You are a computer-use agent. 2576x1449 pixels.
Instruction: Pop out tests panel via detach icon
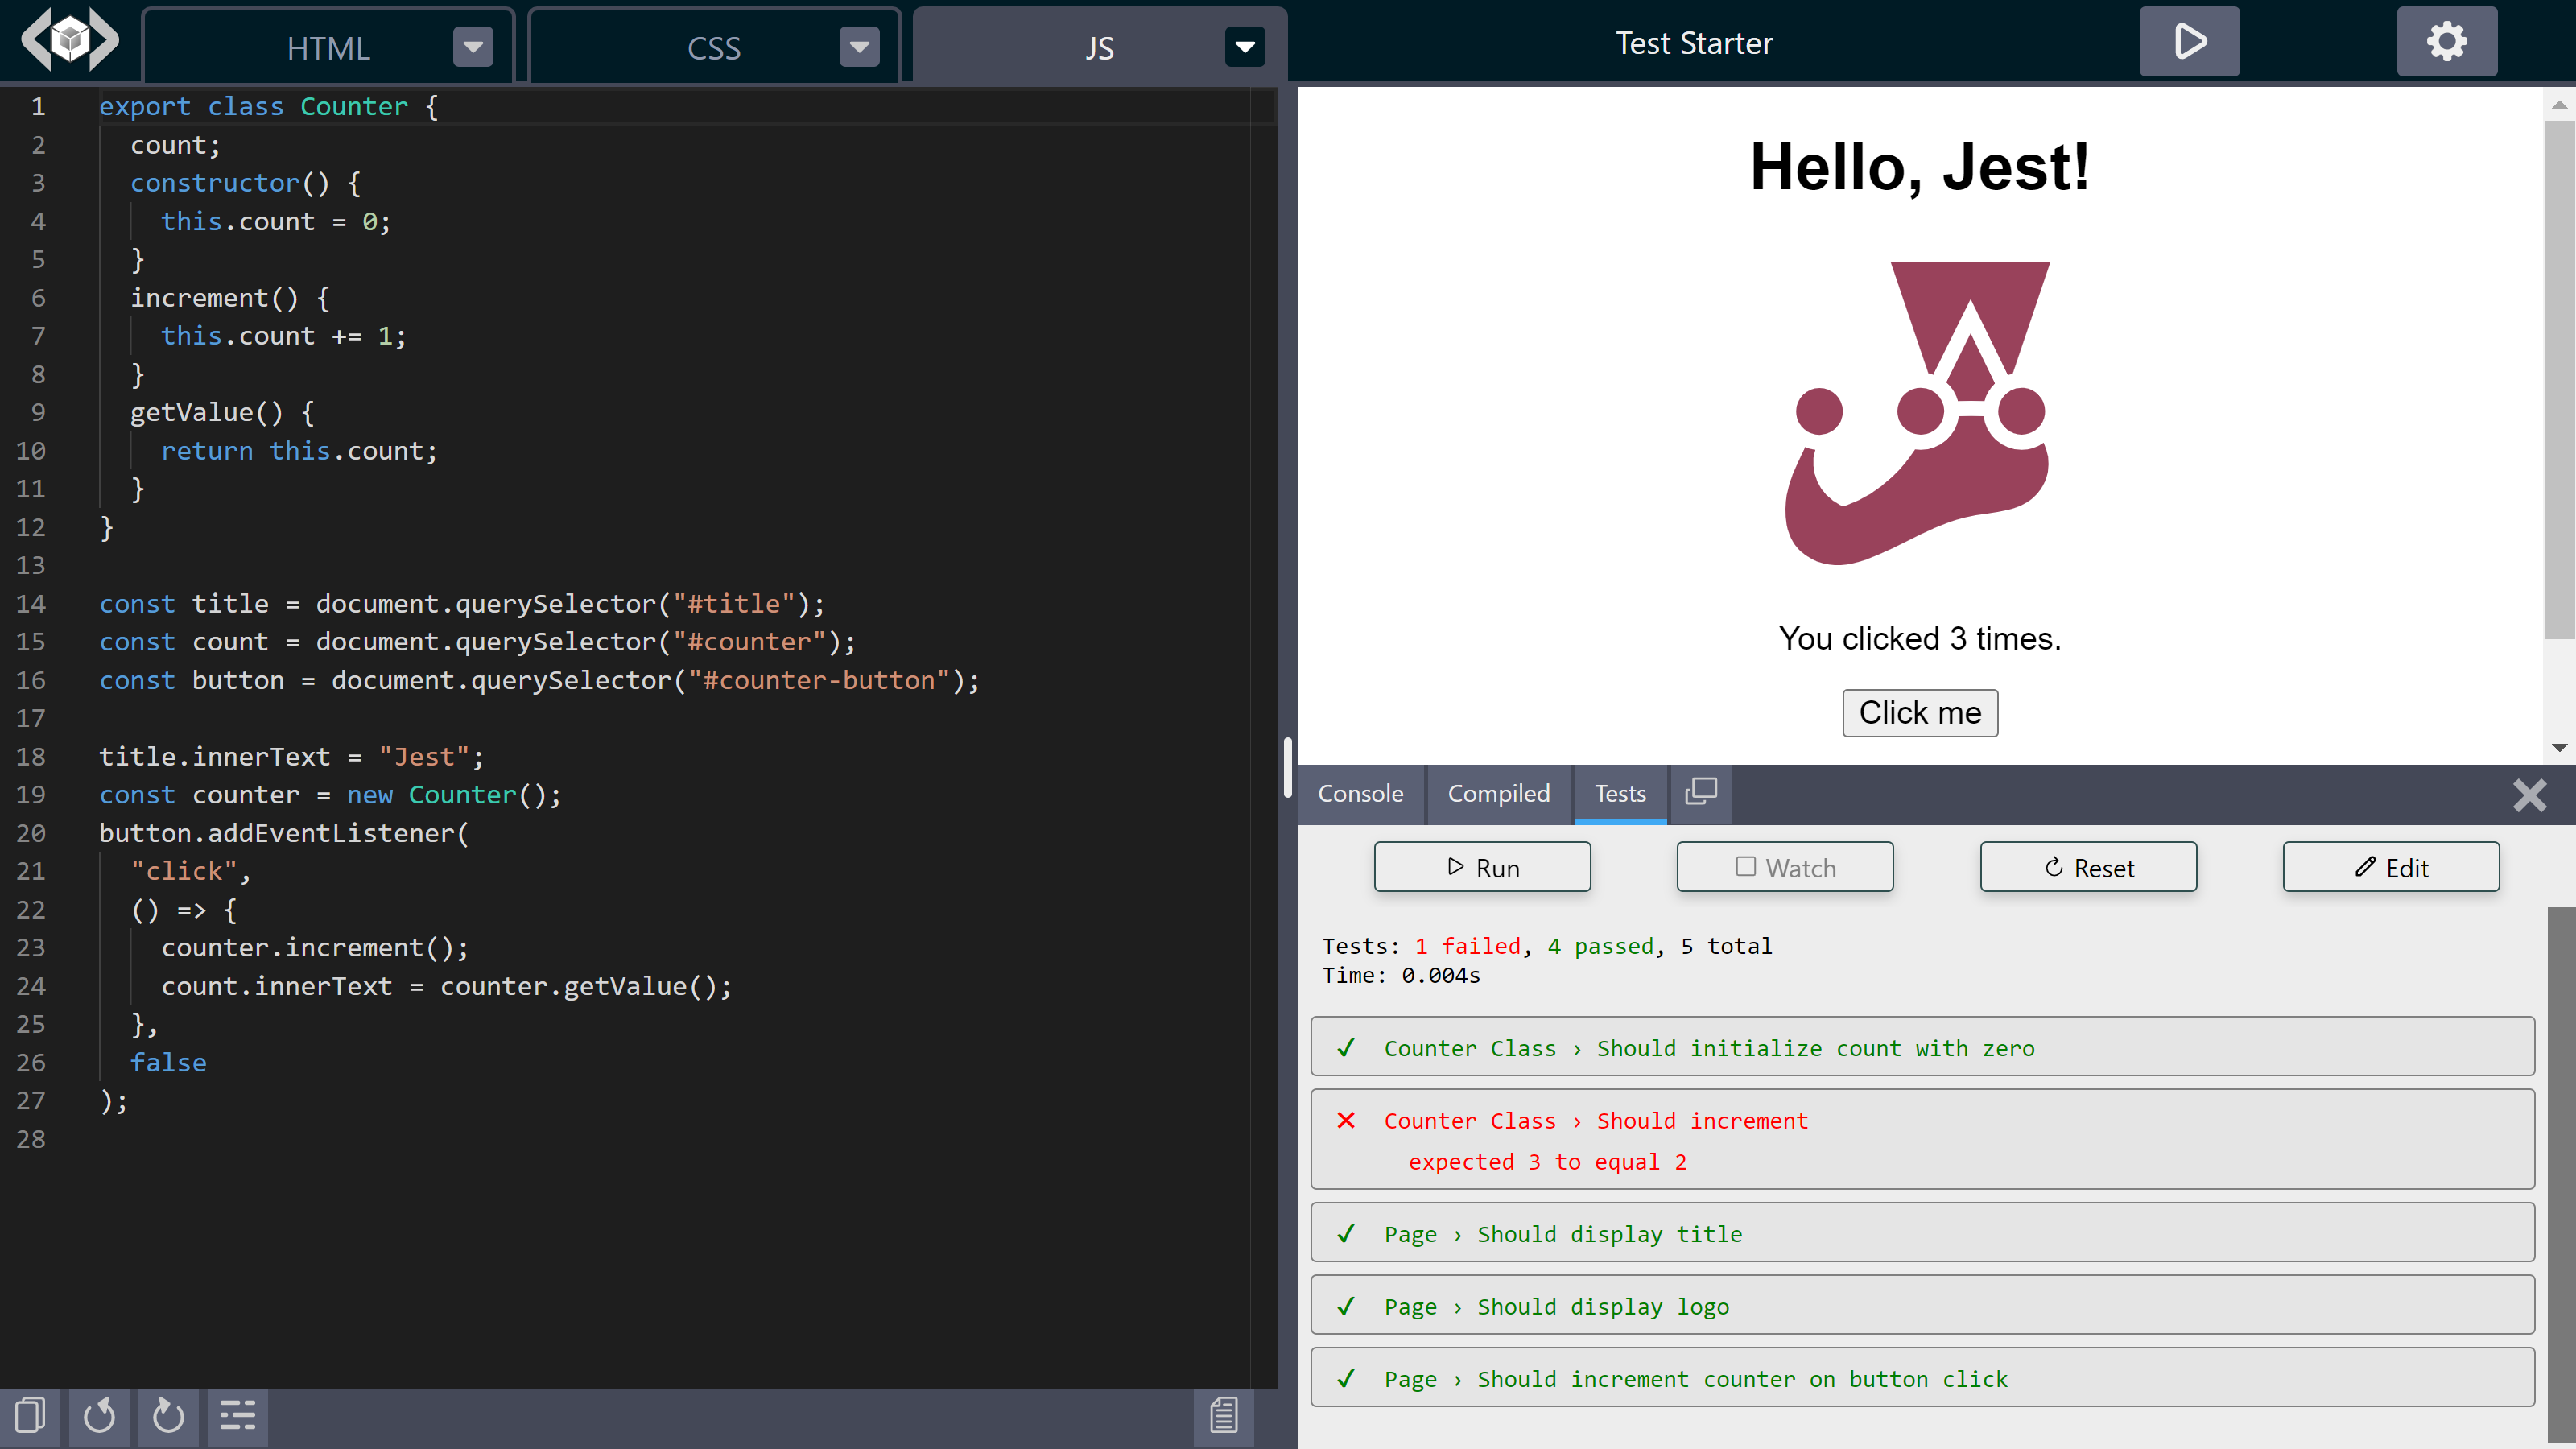[x=1700, y=792]
